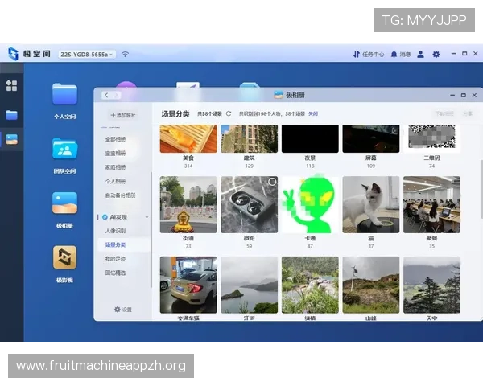This screenshot has width=483, height=386.
Task: Open the 屏幕 scene thumbnail
Action: pyautogui.click(x=371, y=139)
